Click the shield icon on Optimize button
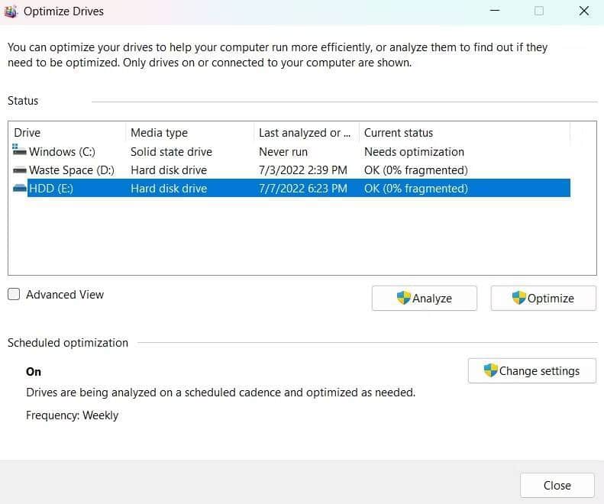This screenshot has width=604, height=504. click(519, 298)
